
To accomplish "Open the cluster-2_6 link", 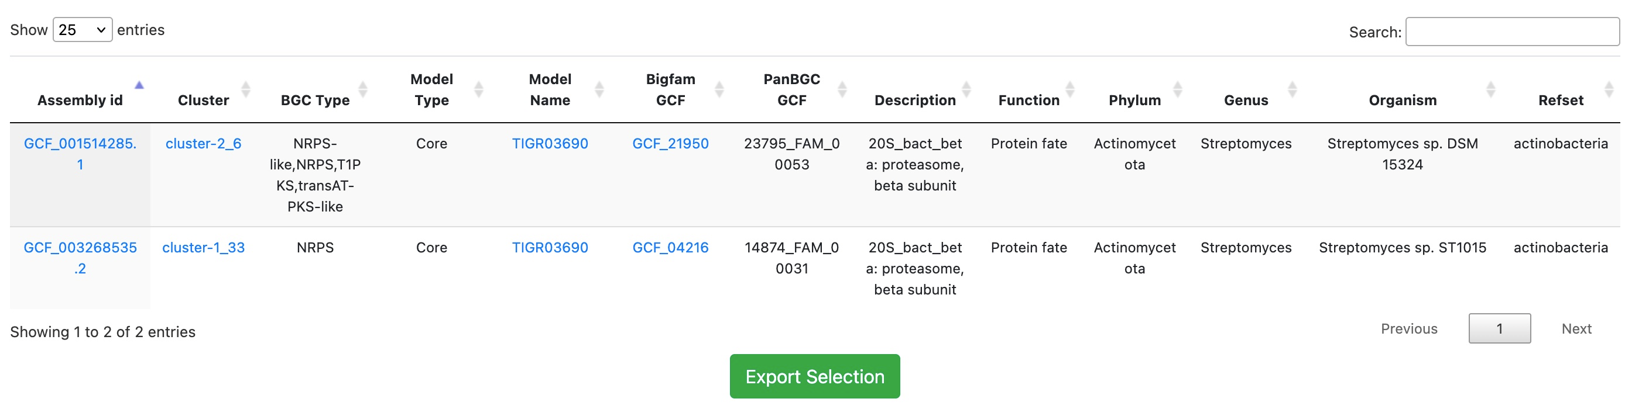I will click(204, 144).
